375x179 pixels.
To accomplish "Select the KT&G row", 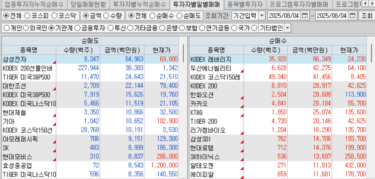I will point(278,113).
